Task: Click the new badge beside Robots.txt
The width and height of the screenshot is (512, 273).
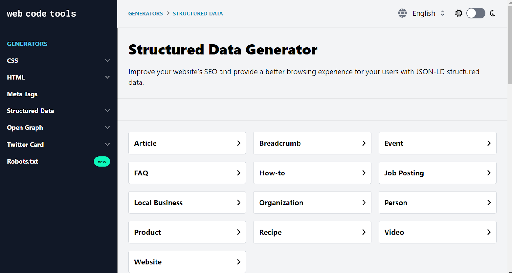Action: [x=102, y=162]
